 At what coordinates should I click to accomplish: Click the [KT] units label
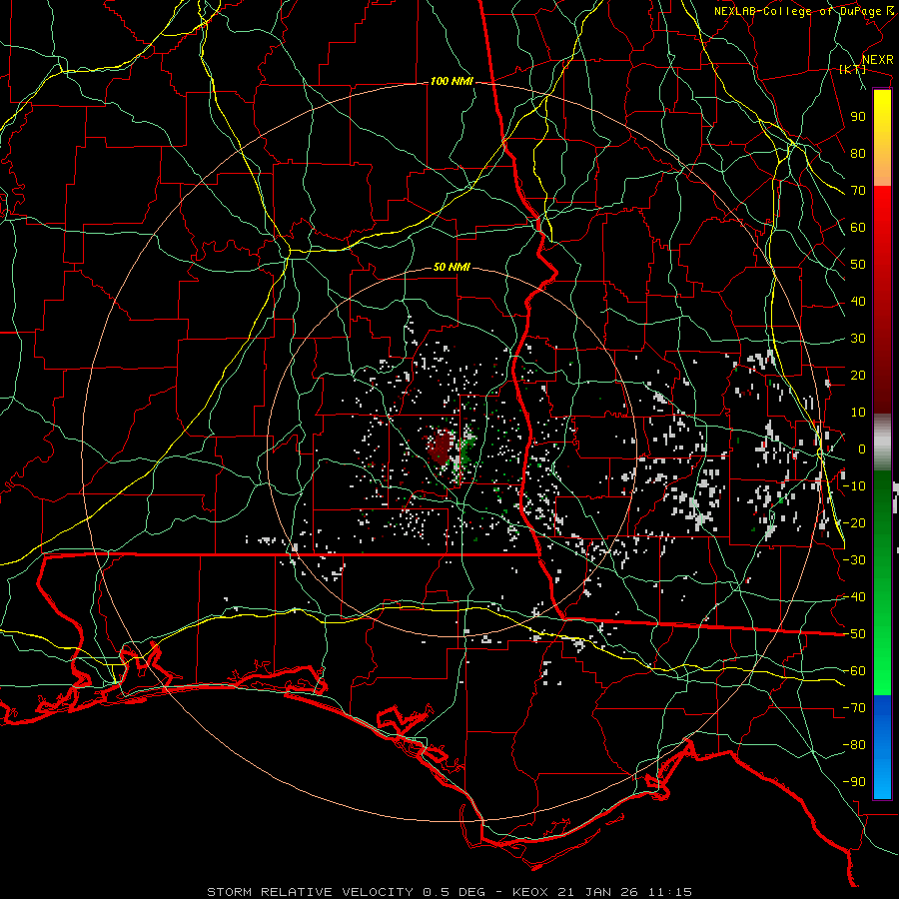click(852, 69)
